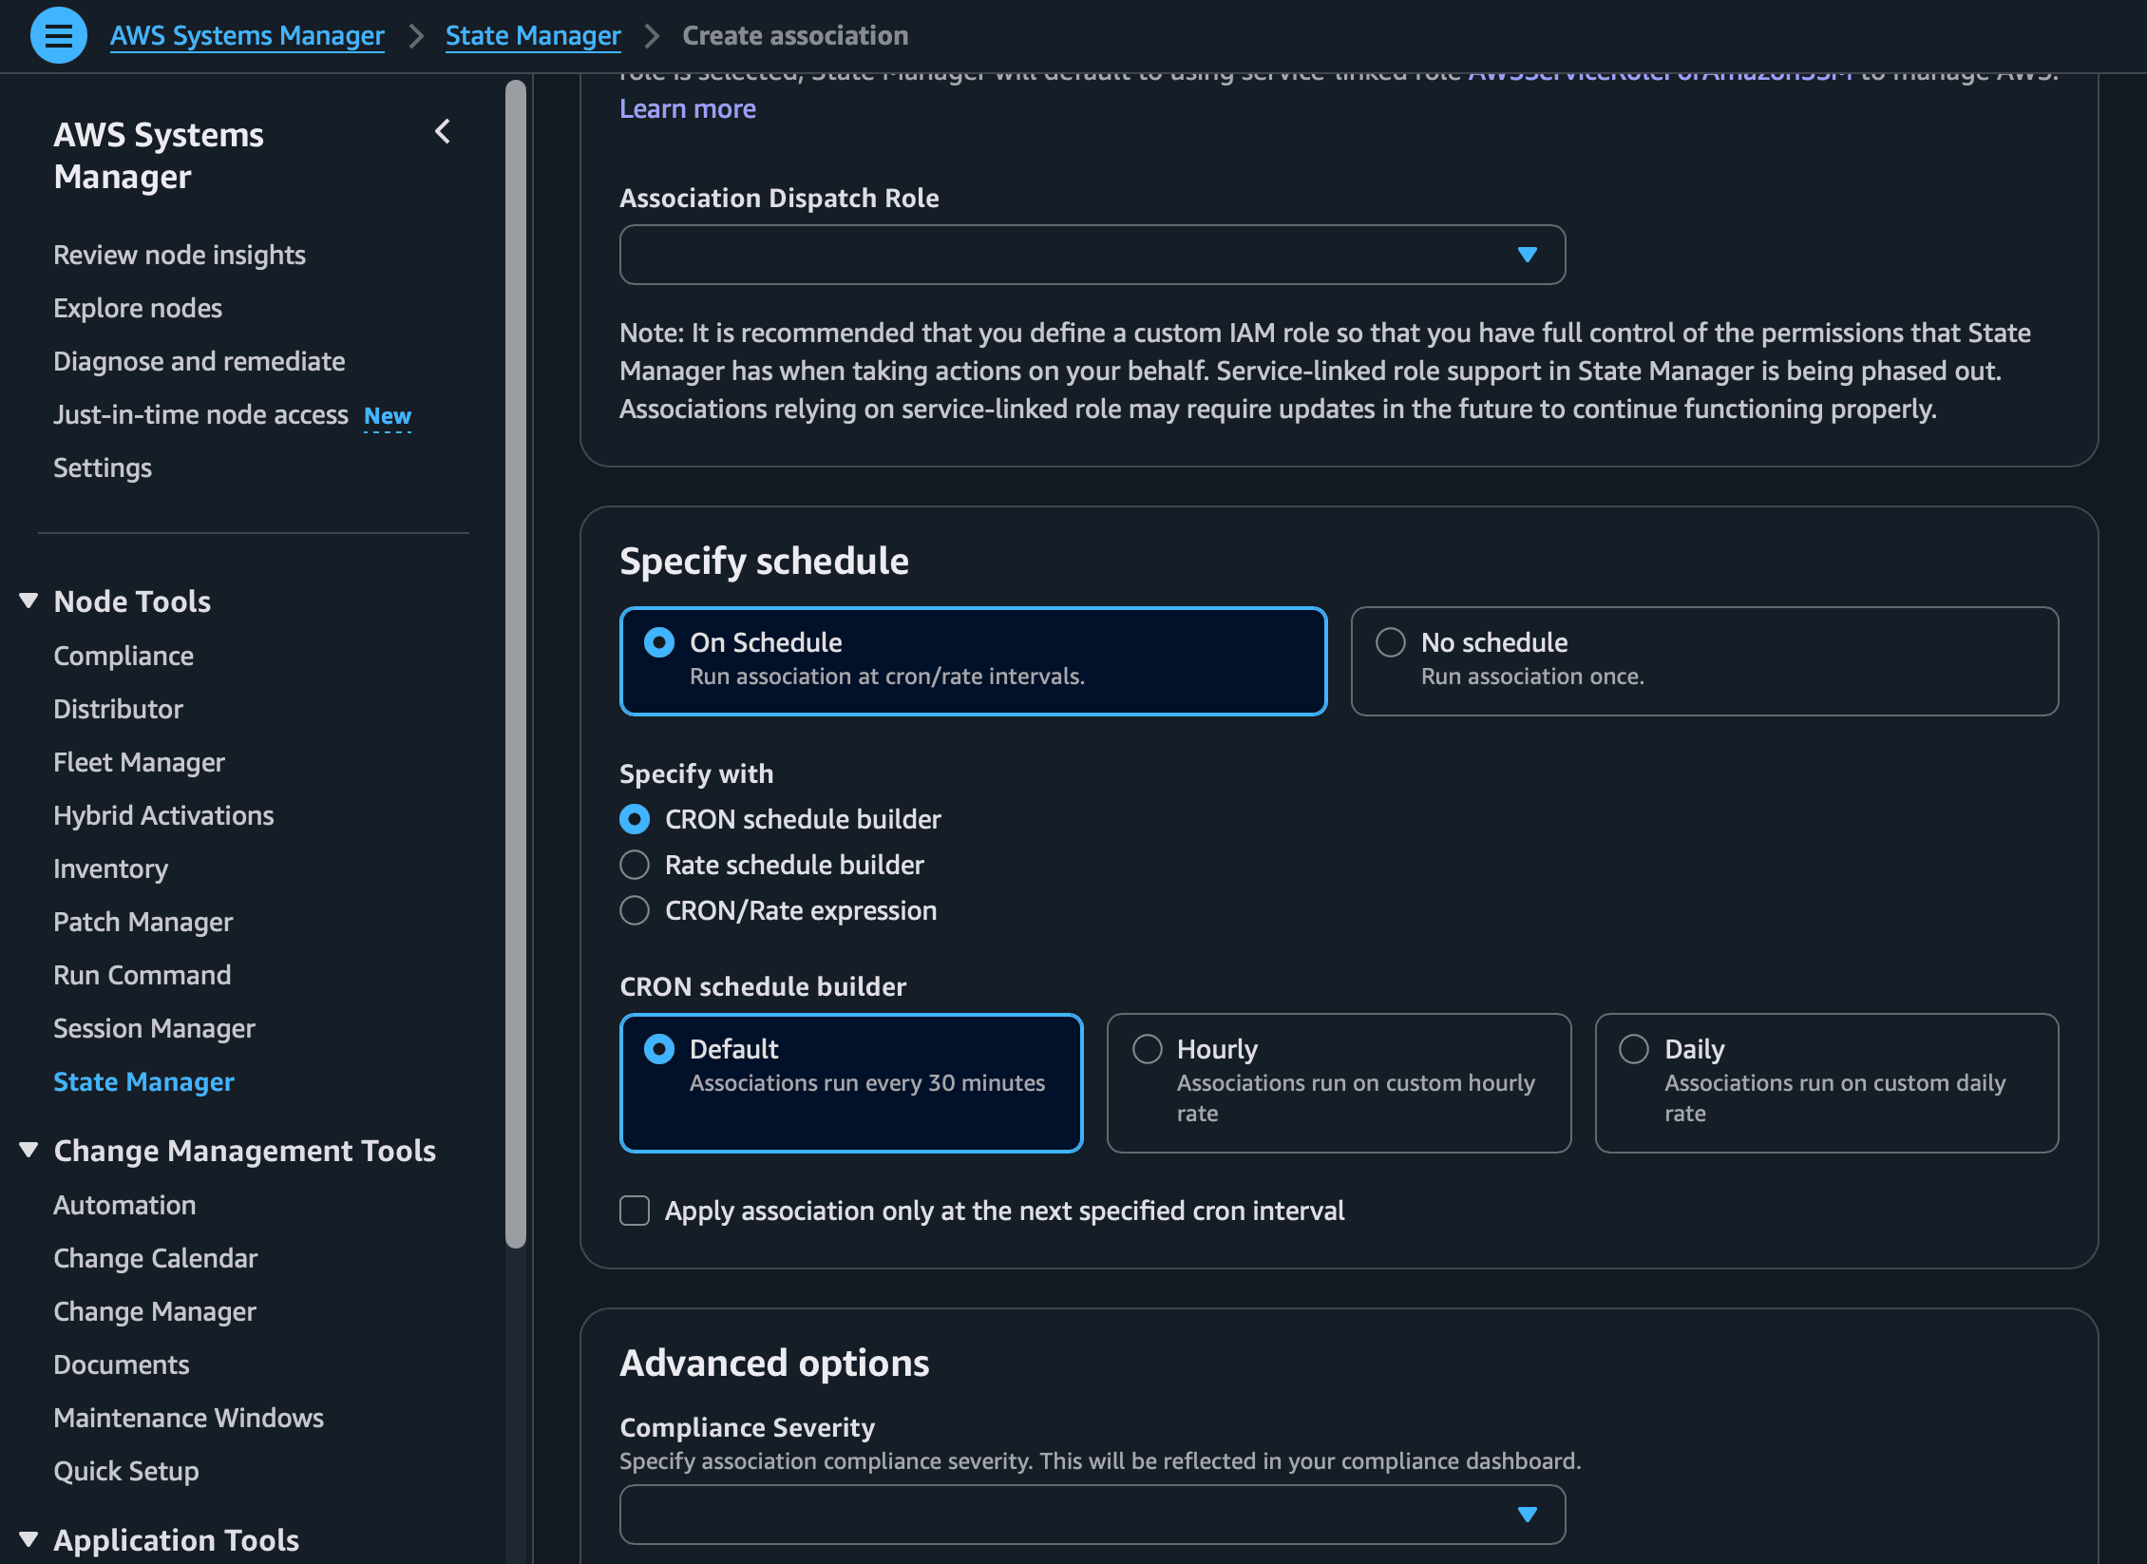Select the No schedule option

click(1704, 660)
